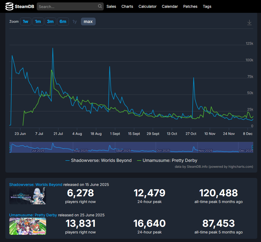Click the 125k y-axis label
Image resolution: width=261 pixels, height=242 pixels.
click(249, 43)
